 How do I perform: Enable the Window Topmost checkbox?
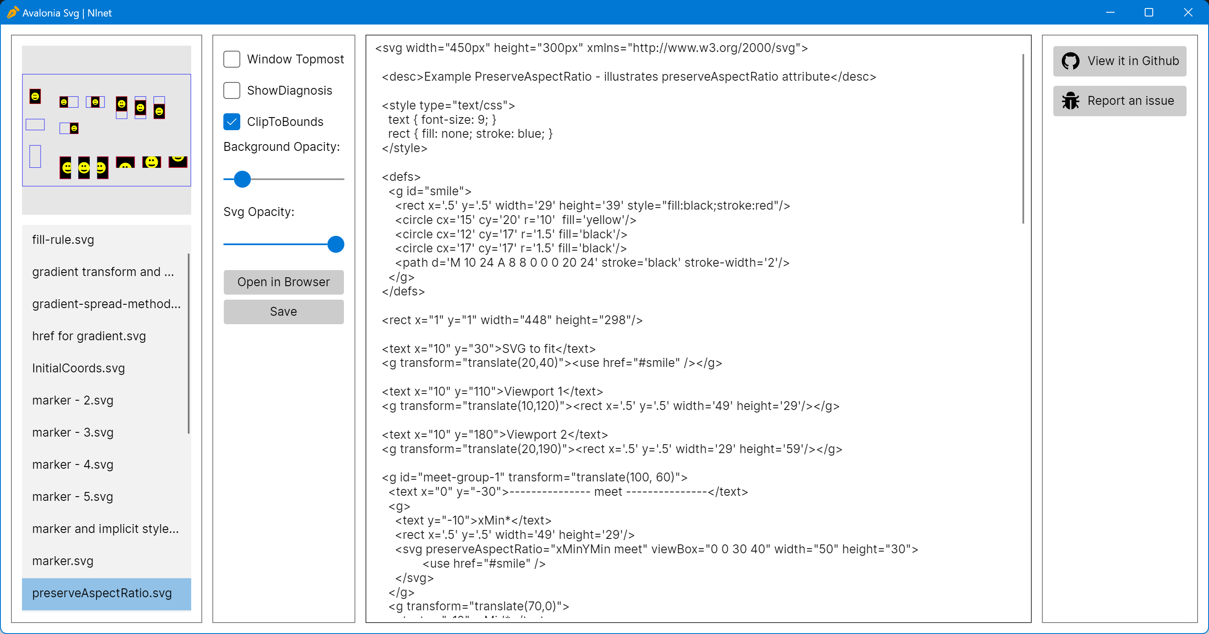pyautogui.click(x=232, y=59)
